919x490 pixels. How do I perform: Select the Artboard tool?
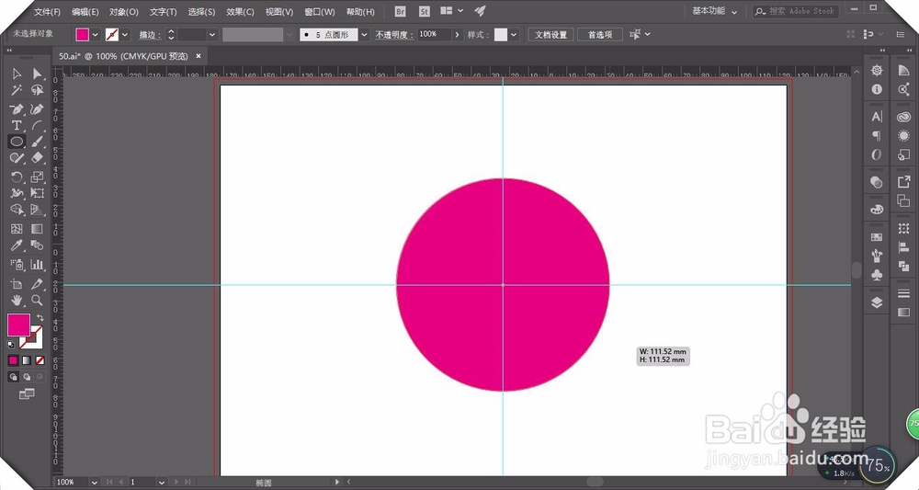(x=17, y=284)
